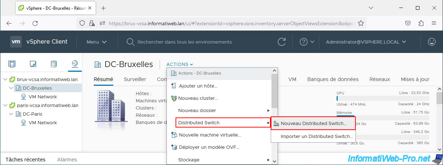Screen dimensions: 443x165
Task: Toggle the ACTIONS dropdown
Action: coord(180,64)
